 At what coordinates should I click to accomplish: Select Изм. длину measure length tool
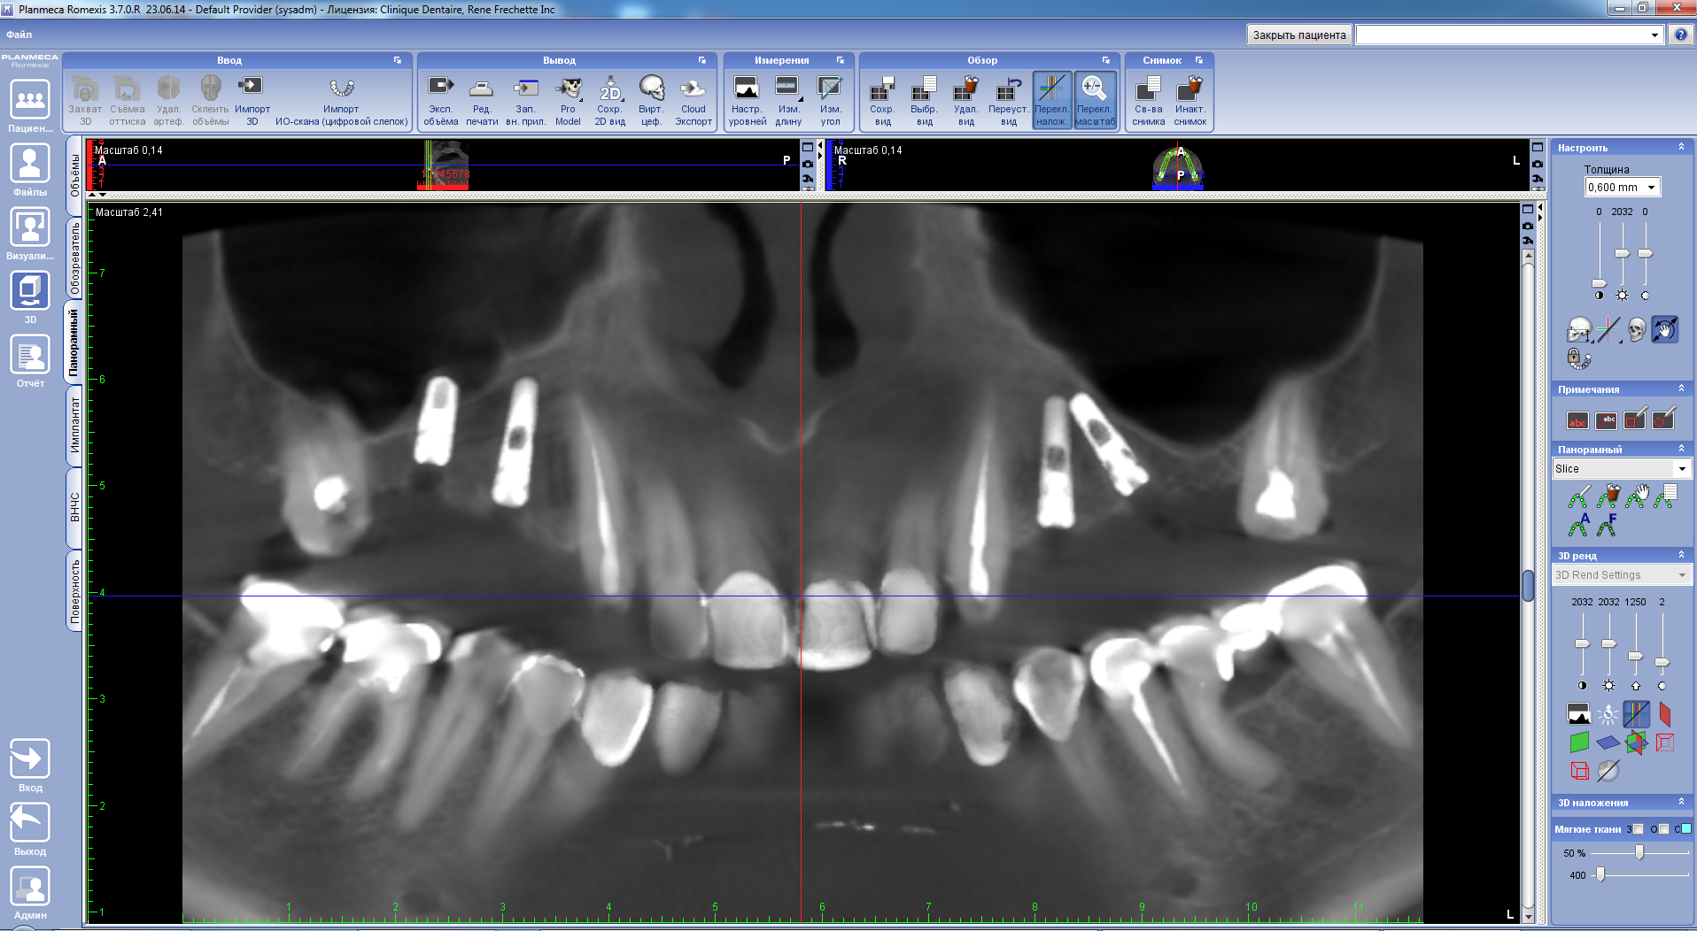point(787,100)
